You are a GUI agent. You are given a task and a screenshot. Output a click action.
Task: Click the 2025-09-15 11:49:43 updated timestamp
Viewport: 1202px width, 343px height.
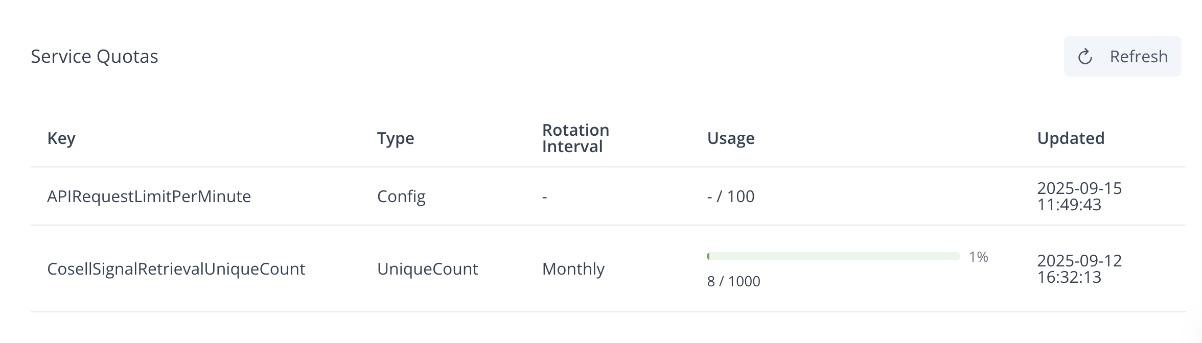coord(1079,197)
